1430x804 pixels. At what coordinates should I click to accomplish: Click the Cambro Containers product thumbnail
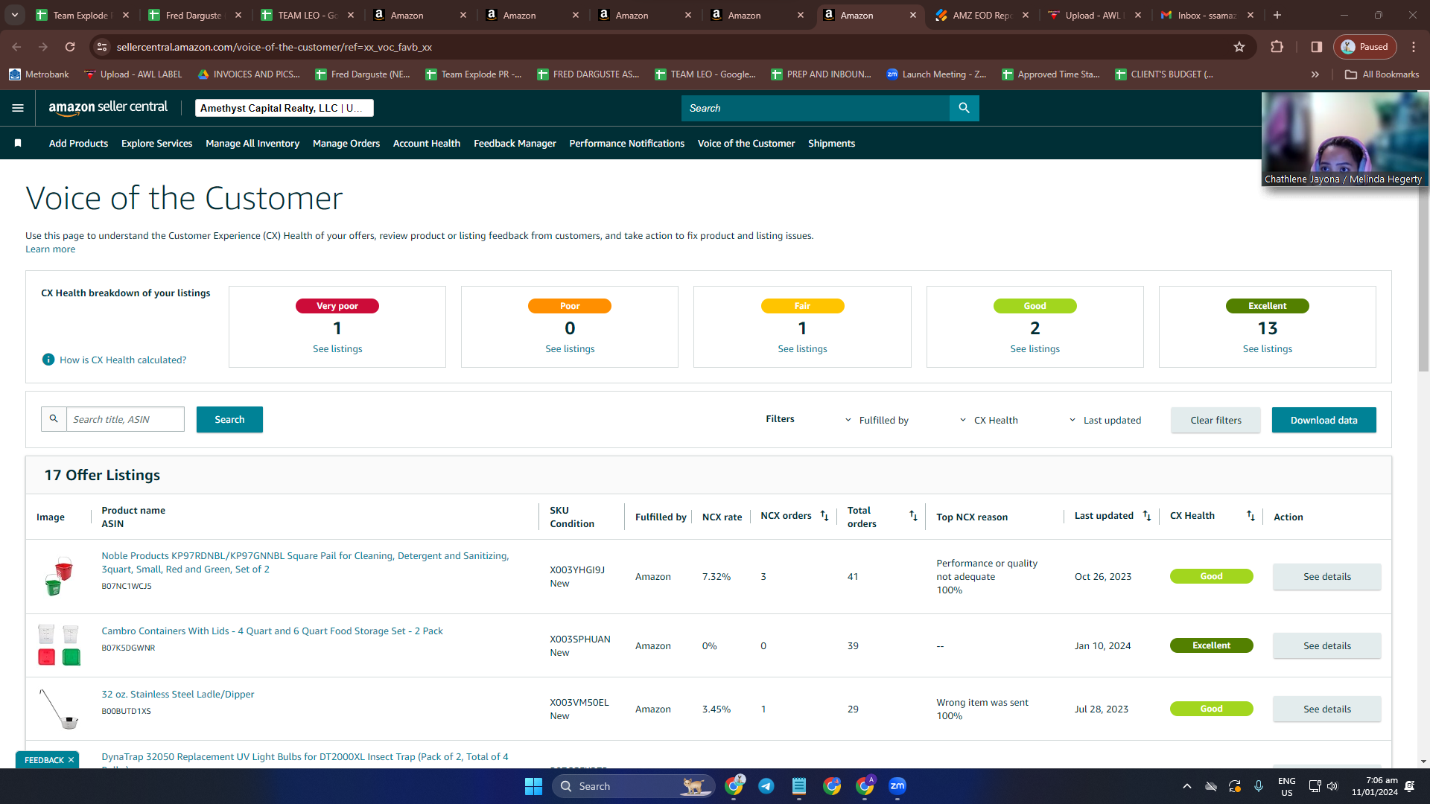59,645
